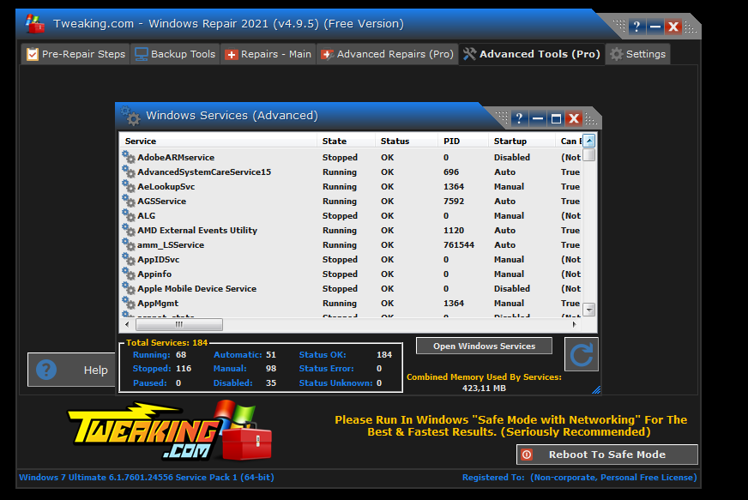Click the Total Services: 184 label

166,342
